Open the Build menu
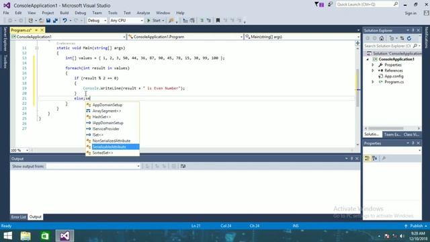The height and width of the screenshot is (242, 430). [x=64, y=13]
